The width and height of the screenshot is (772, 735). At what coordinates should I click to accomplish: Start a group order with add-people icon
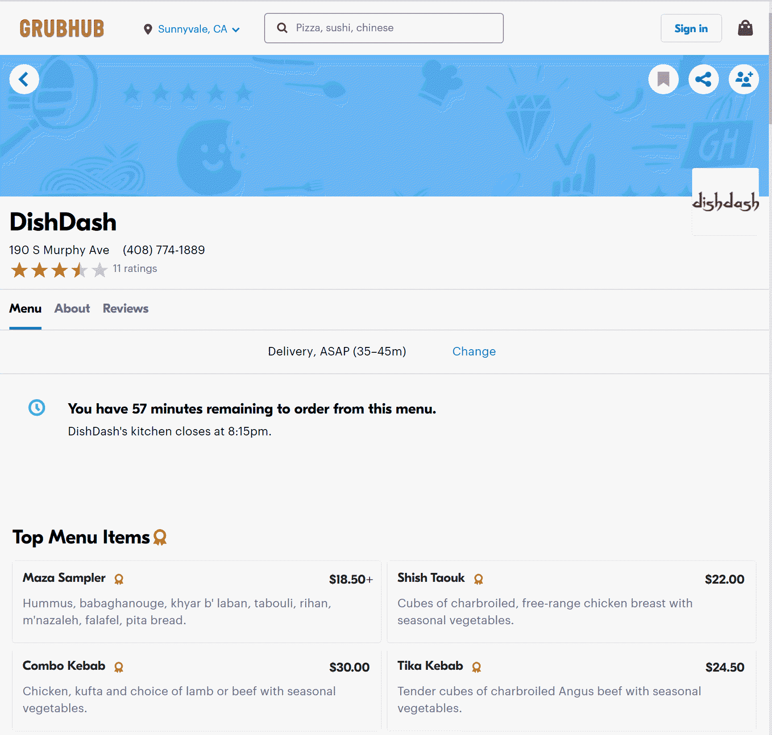[743, 79]
